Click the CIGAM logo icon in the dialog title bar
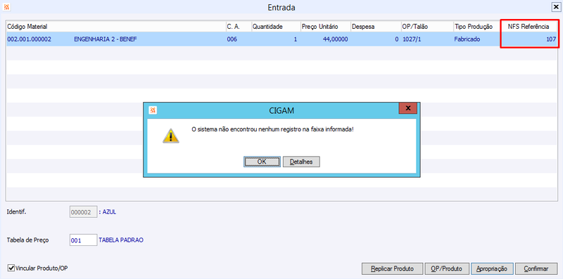Viewport: 563px width, 279px height. [153, 110]
